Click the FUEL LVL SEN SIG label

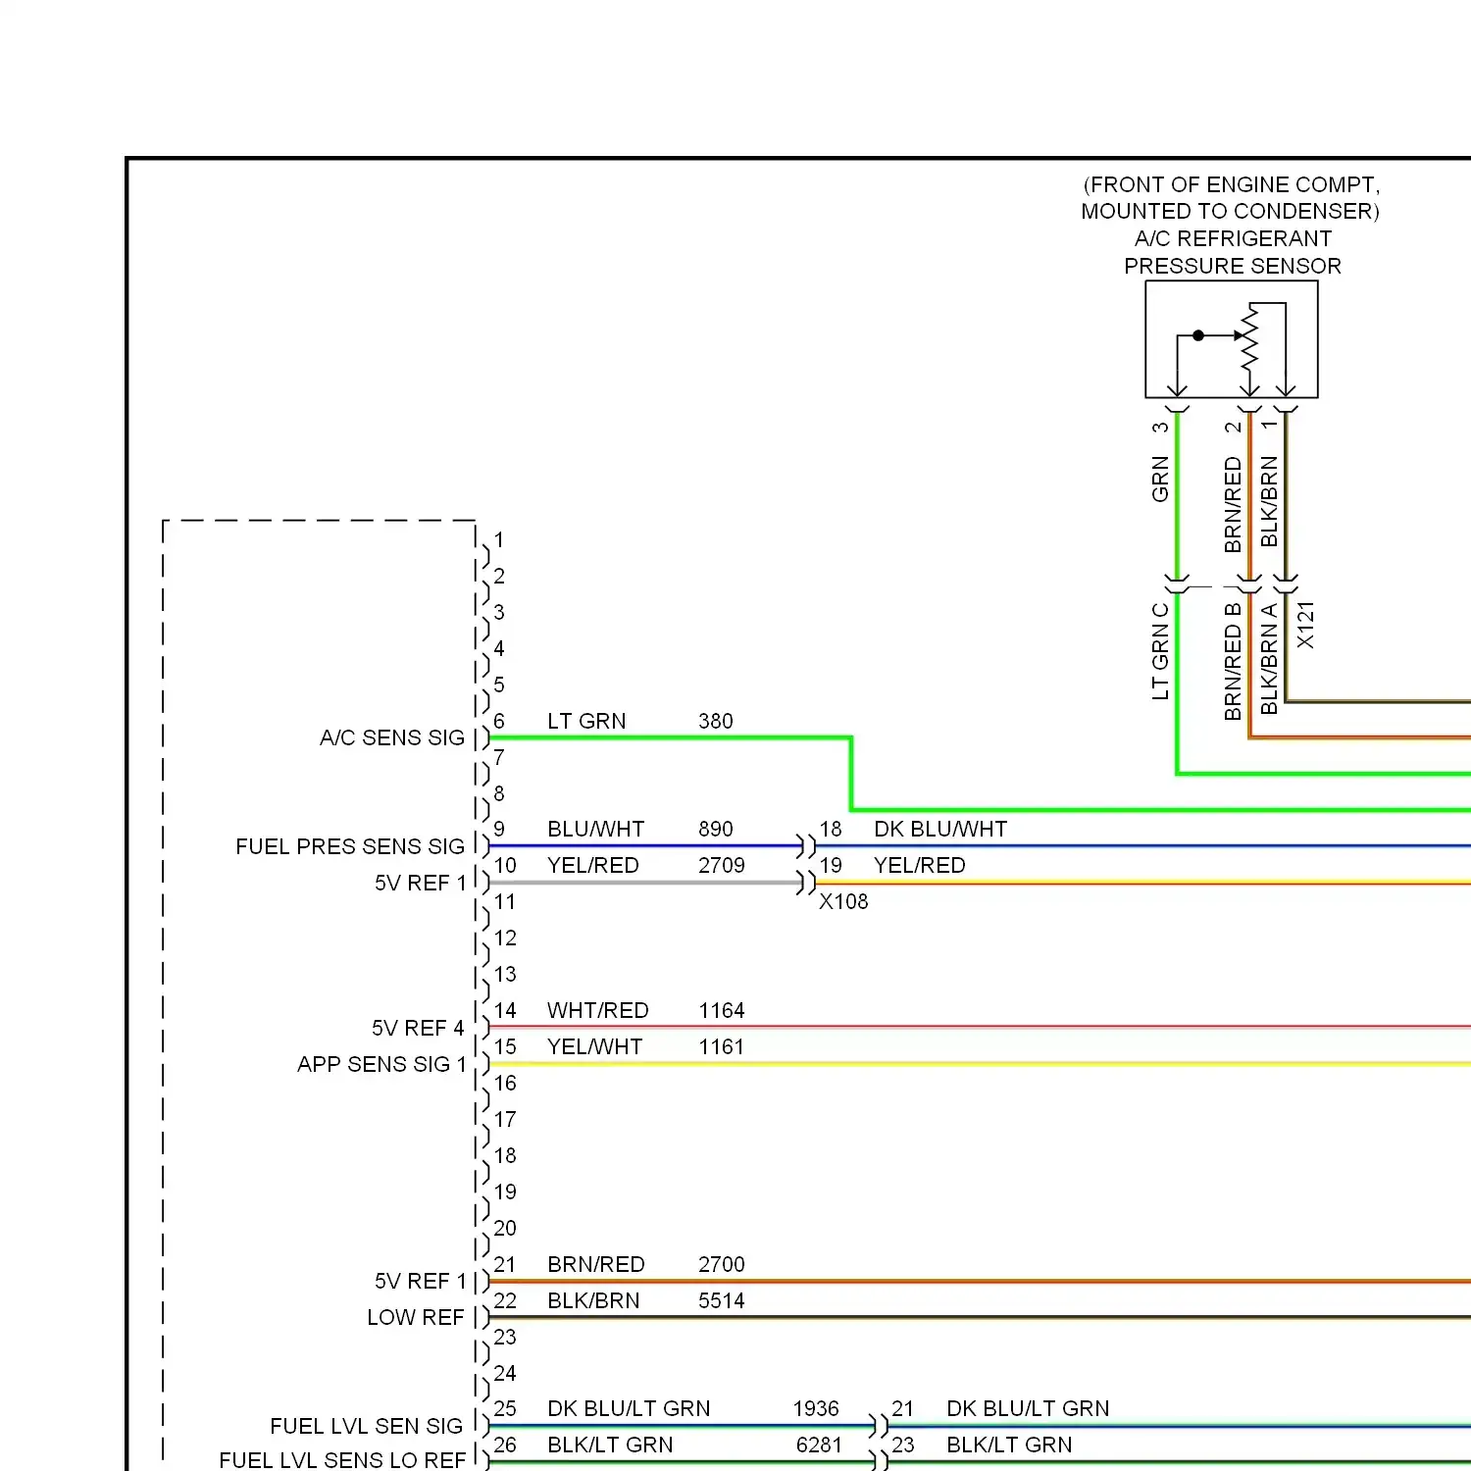click(x=367, y=1426)
